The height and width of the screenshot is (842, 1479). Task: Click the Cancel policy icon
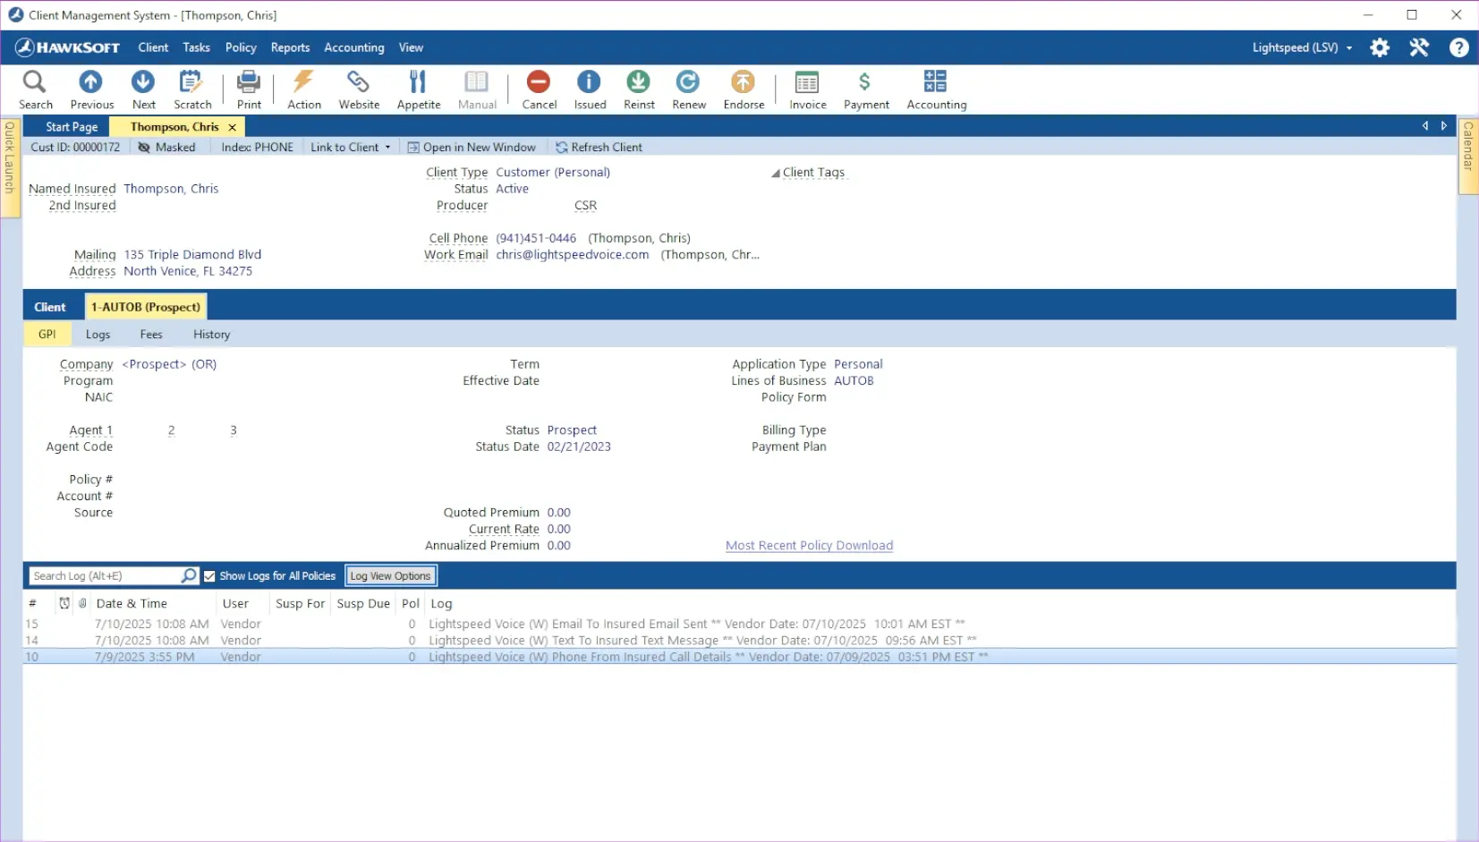(x=538, y=89)
